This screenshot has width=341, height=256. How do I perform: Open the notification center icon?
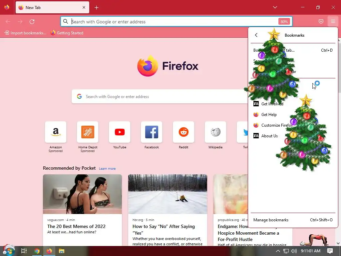coord(330,251)
